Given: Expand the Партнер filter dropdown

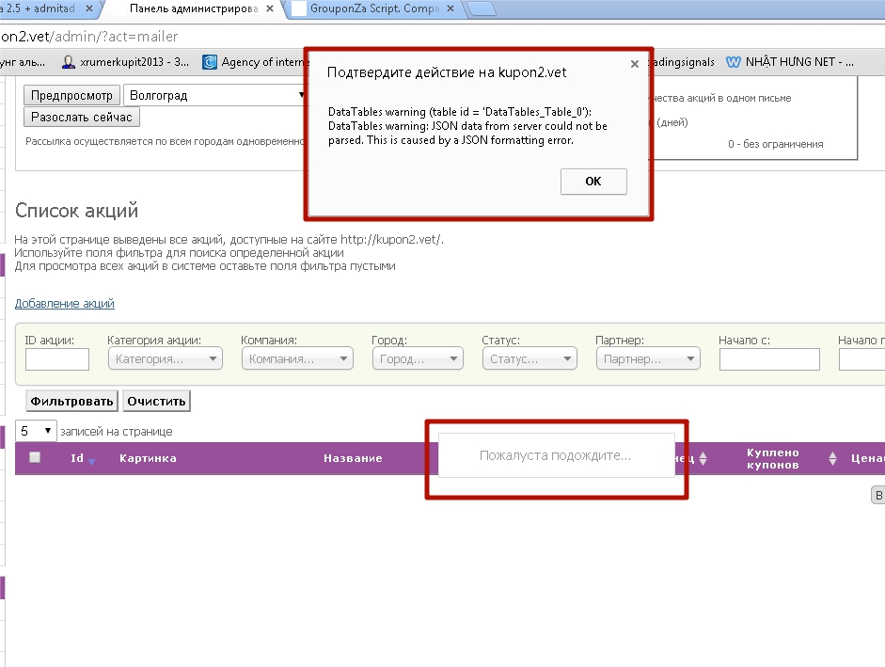Looking at the screenshot, I should coord(648,359).
